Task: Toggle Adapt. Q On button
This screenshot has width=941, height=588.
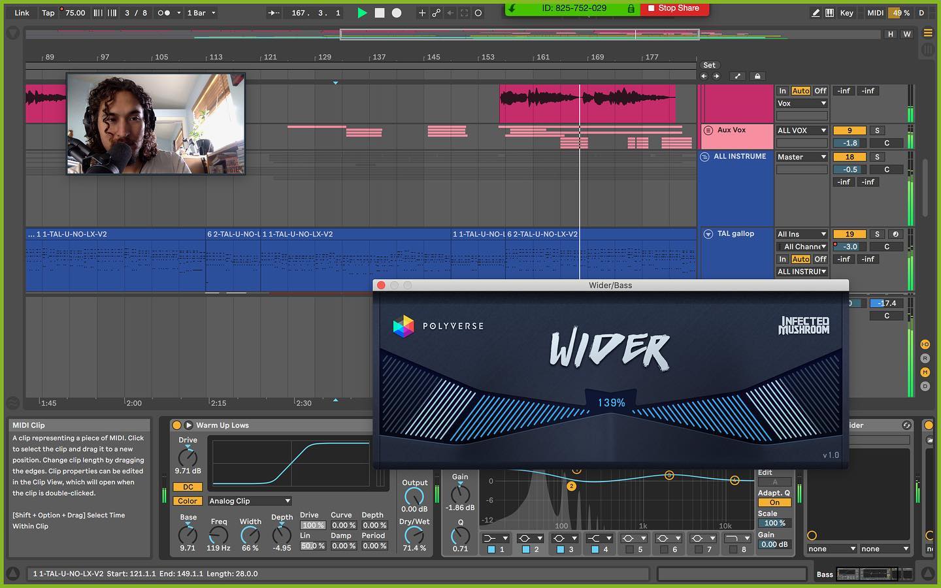Action: coord(774,502)
